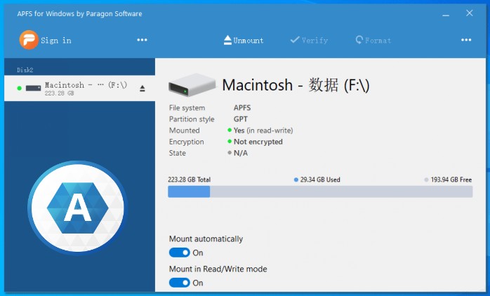Click the Format toolbar button
The width and height of the screenshot is (490, 296).
pos(373,40)
